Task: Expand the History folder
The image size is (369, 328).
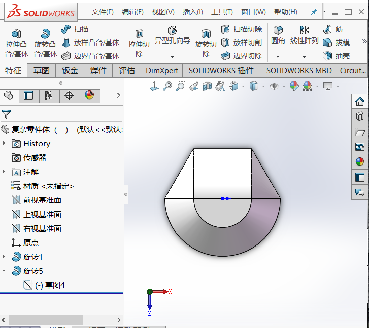Action: 4,144
